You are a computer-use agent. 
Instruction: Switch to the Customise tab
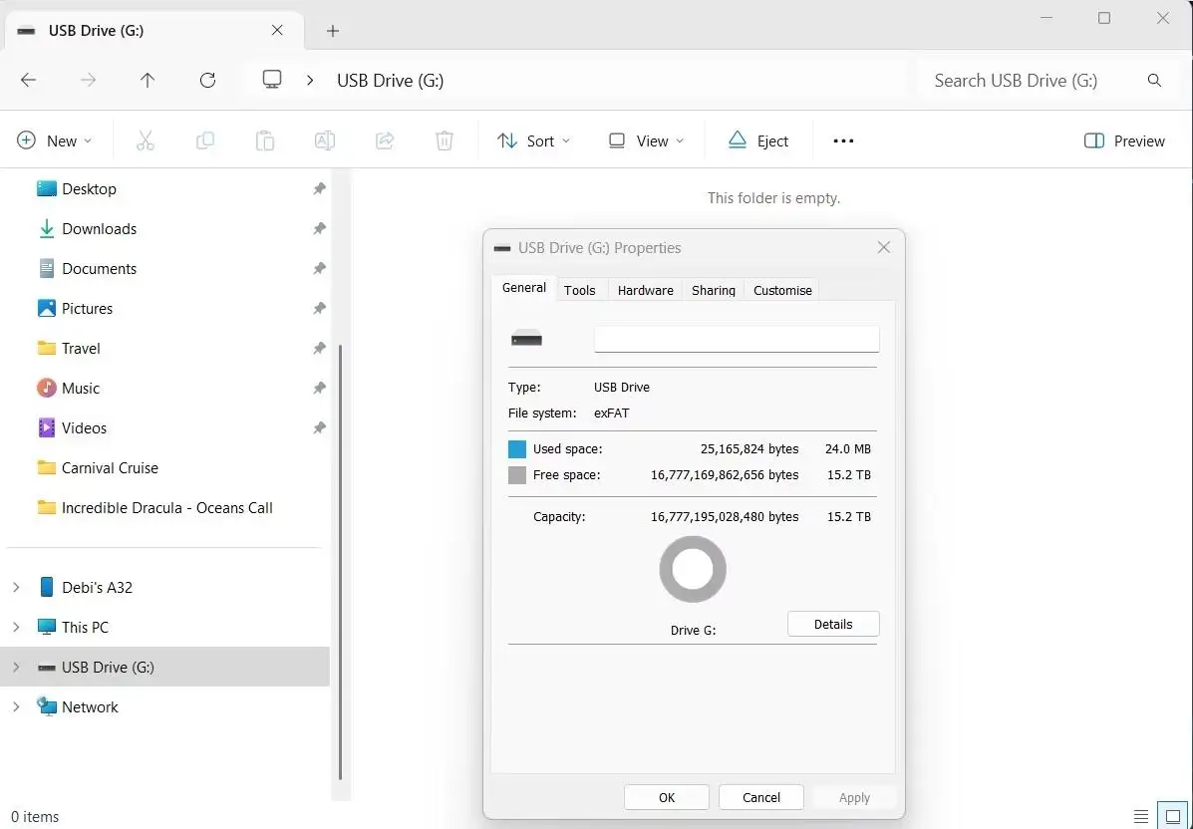tap(782, 290)
